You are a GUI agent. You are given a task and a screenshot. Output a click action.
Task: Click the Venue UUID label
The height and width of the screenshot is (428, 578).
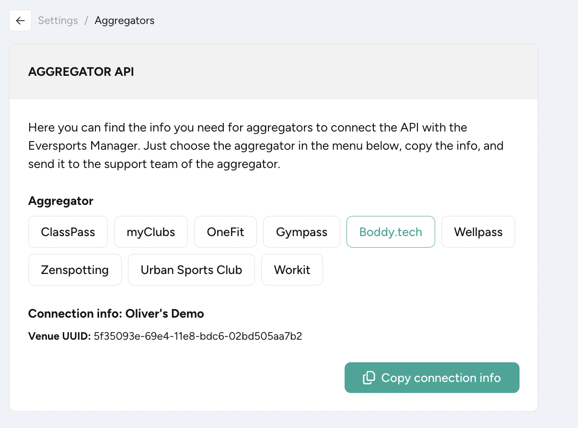[x=59, y=336]
